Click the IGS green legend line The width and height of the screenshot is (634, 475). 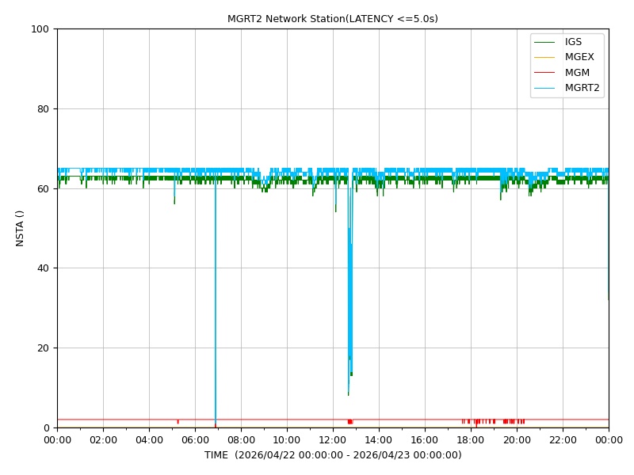pos(544,42)
